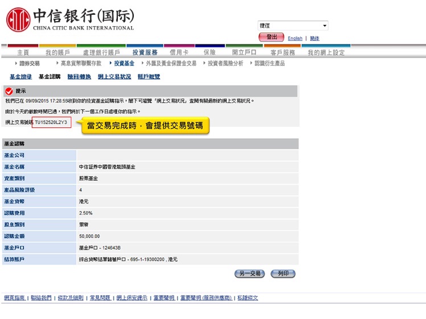This screenshot has width=426, height=319.
Task: Select the 認識衍生產品 submenu item
Action: 269,64
